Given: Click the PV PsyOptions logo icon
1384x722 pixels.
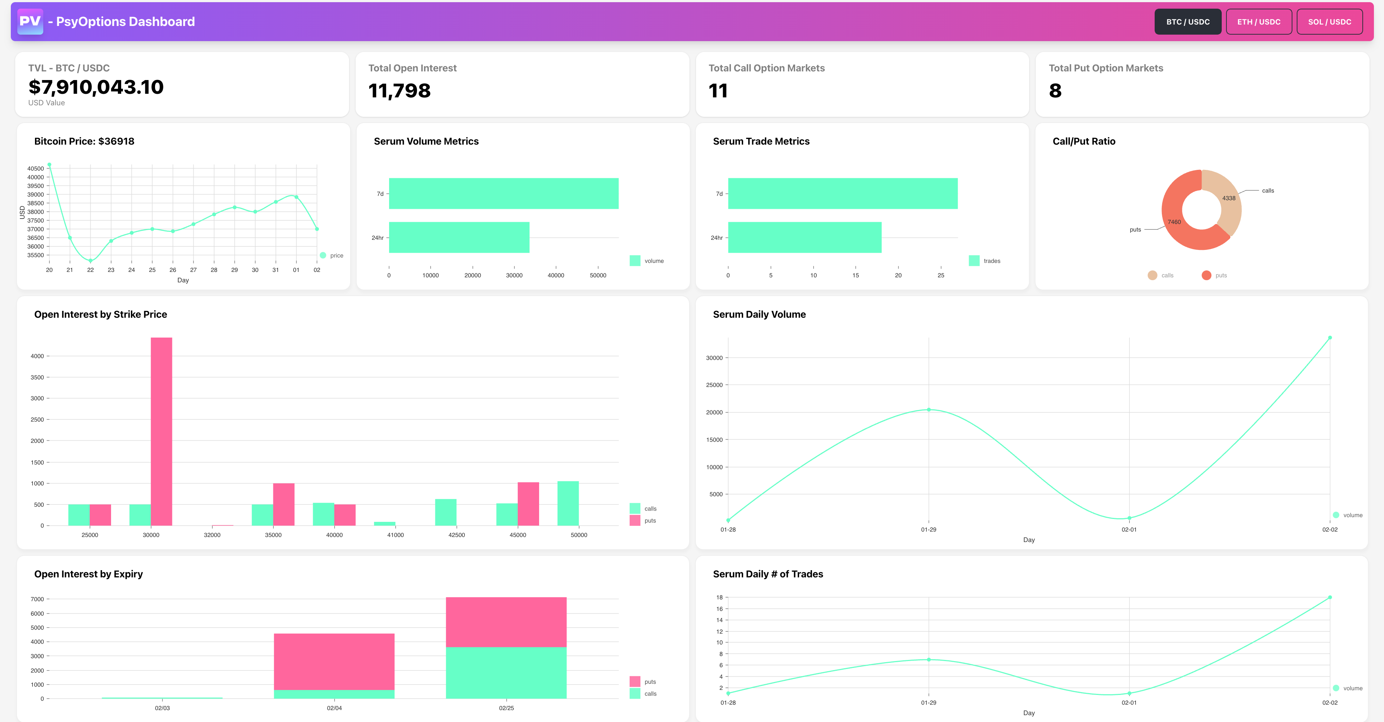Looking at the screenshot, I should coord(30,22).
